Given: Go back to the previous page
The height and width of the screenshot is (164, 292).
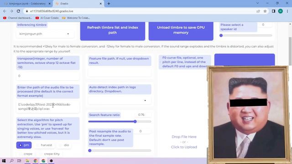Looking at the screenshot, I should coord(5,11).
